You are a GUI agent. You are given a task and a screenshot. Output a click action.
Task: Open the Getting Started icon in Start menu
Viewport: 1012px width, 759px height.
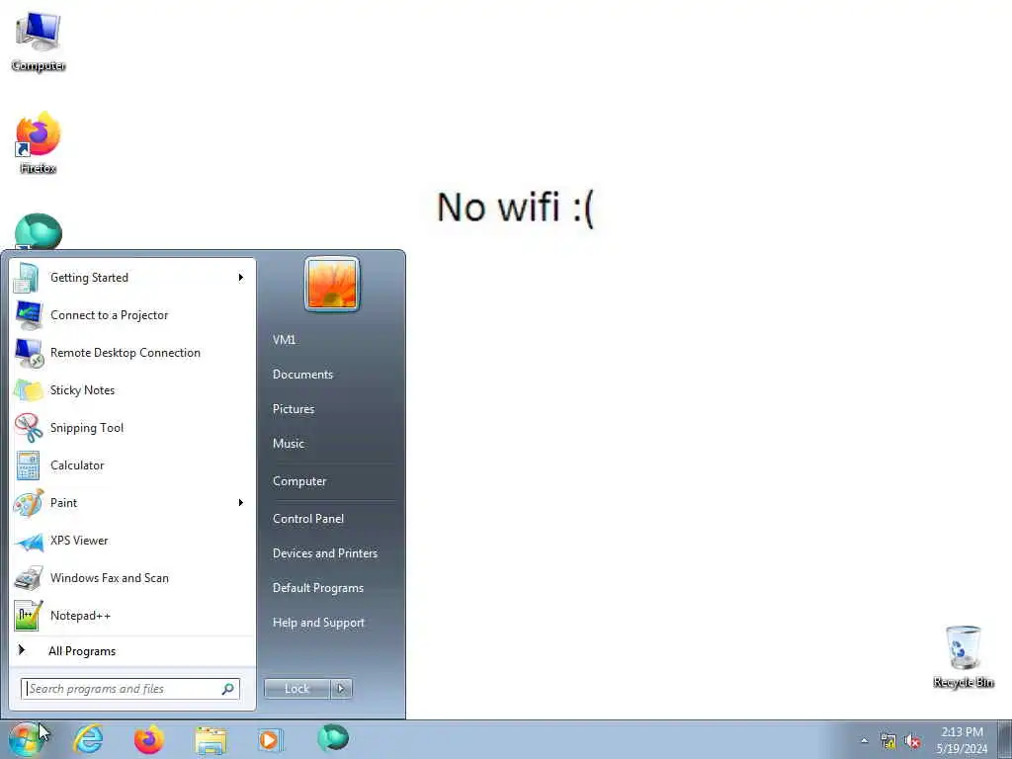27,278
